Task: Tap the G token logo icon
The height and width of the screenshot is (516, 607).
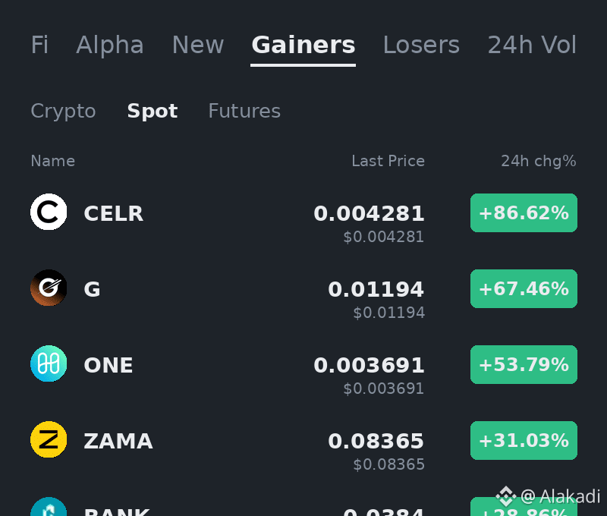Action: click(49, 288)
